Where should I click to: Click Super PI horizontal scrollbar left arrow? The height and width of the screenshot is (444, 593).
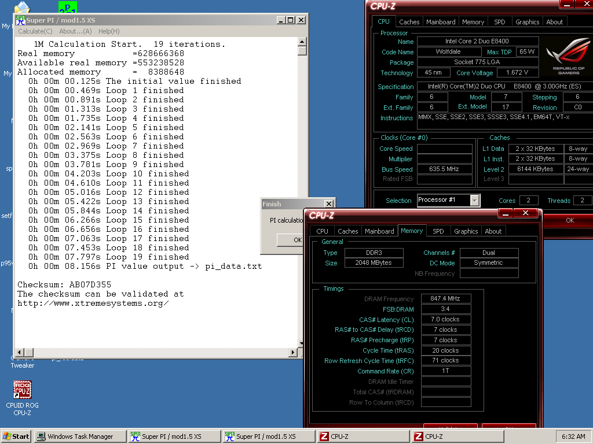pos(20,352)
